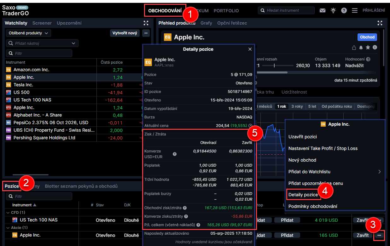Open the Přidat nástroj combo box
This screenshot has width=390, height=246.
[x=42, y=43]
